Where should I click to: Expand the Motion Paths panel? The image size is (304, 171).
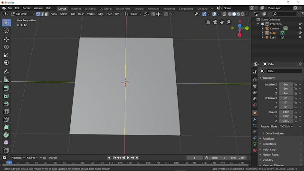pyautogui.click(x=270, y=155)
